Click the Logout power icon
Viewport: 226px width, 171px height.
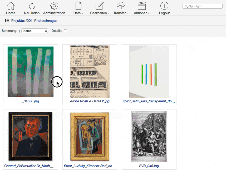click(164, 6)
